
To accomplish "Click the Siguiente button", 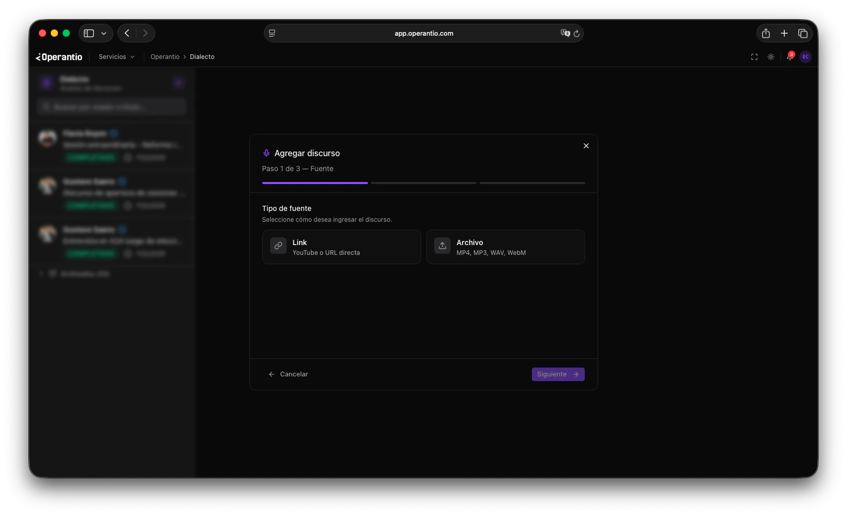I will [558, 374].
